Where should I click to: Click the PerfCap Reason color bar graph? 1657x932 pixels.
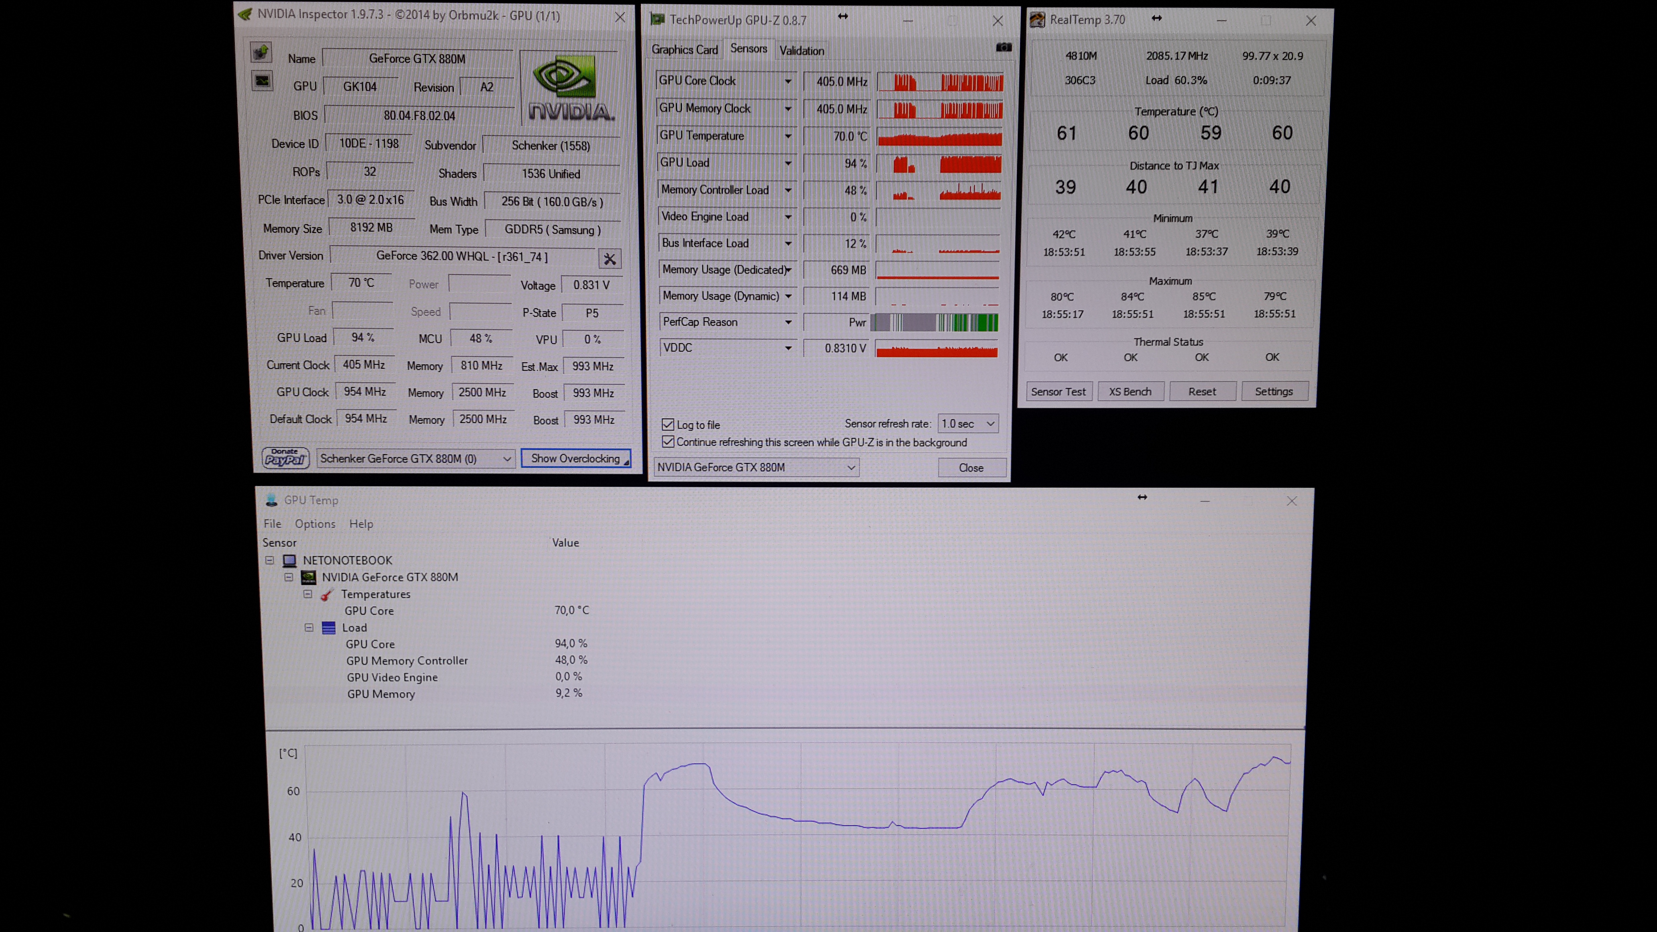click(934, 322)
